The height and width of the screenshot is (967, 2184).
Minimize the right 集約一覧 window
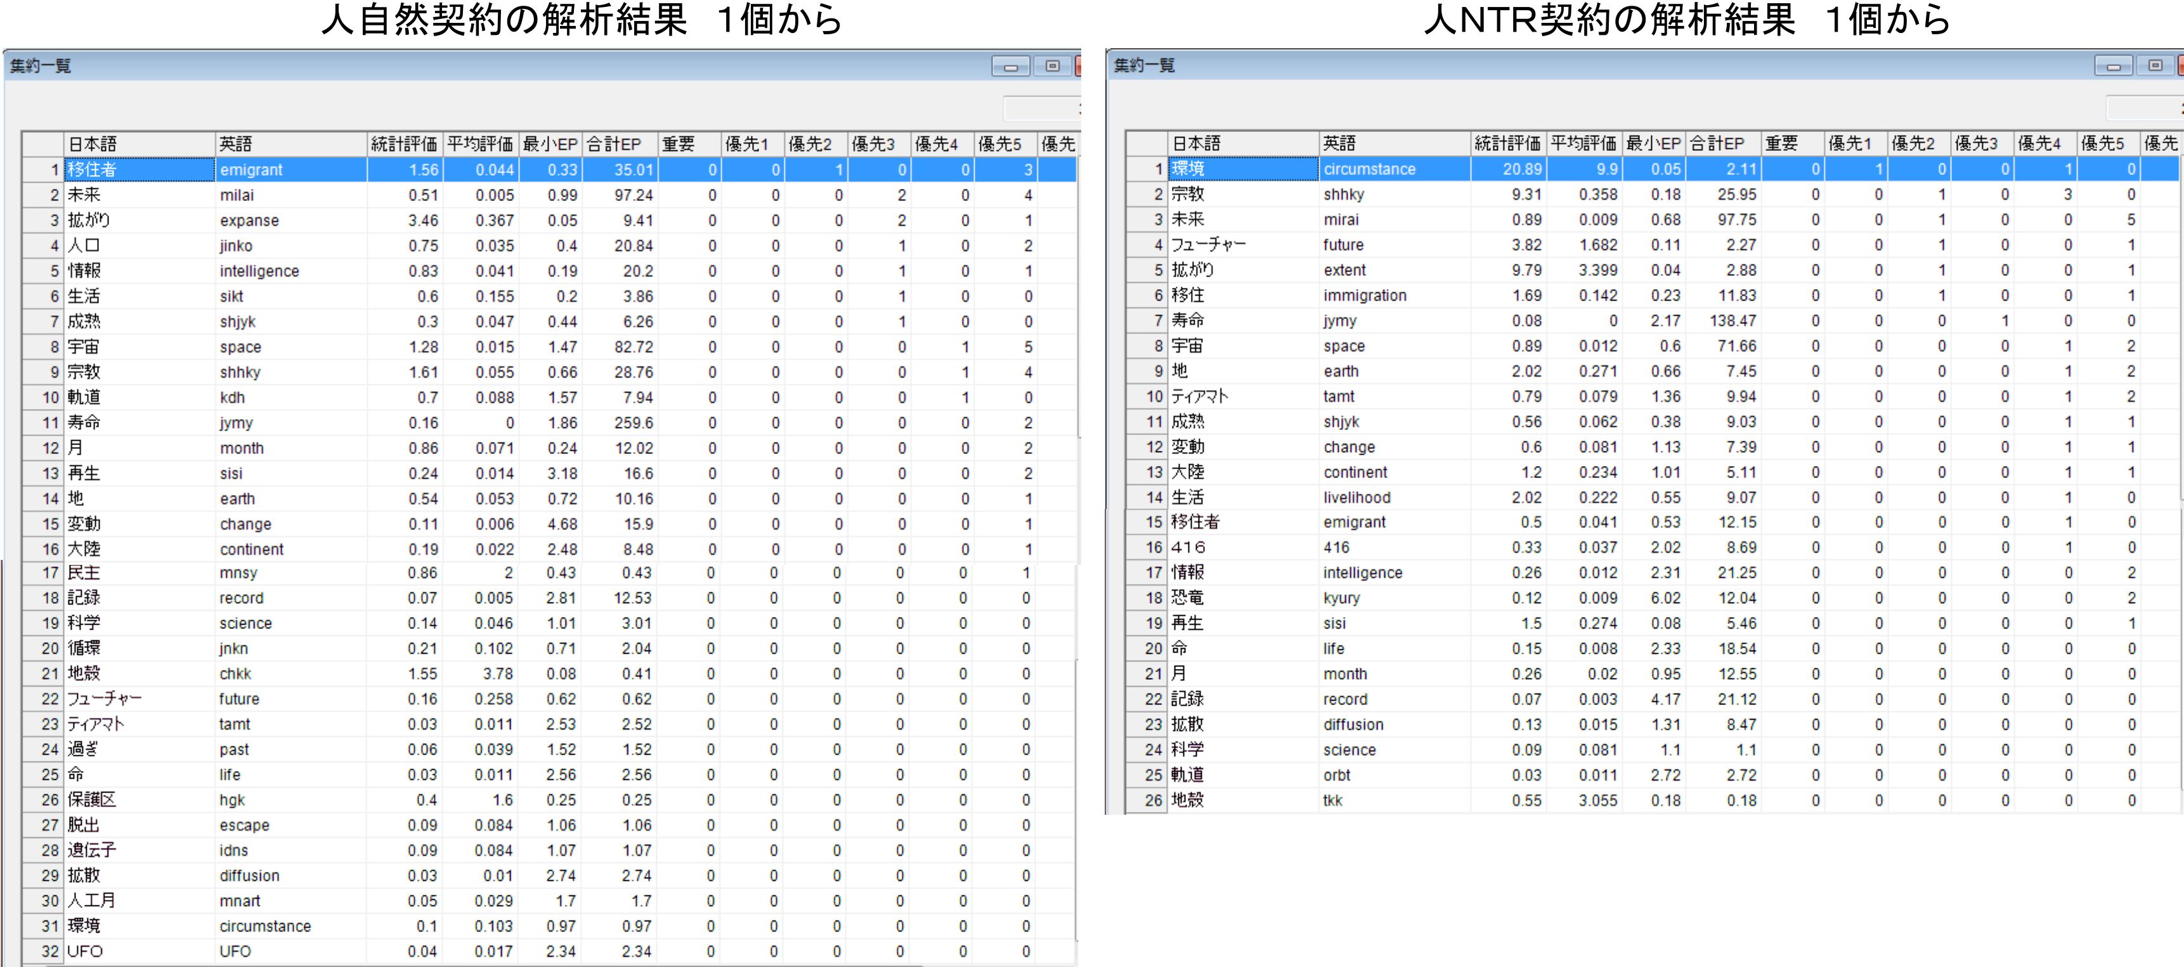click(2114, 65)
